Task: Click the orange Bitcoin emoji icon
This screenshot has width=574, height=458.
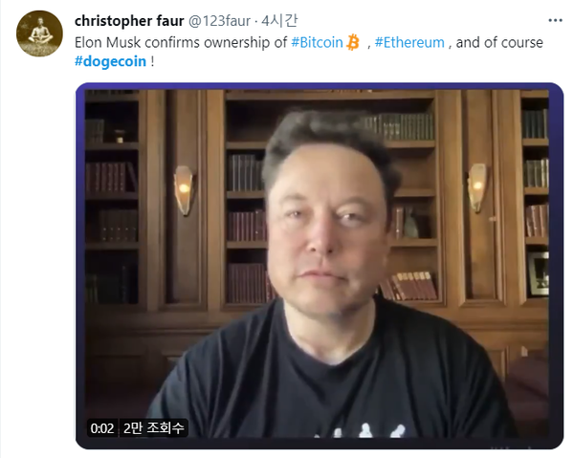Action: pos(353,42)
